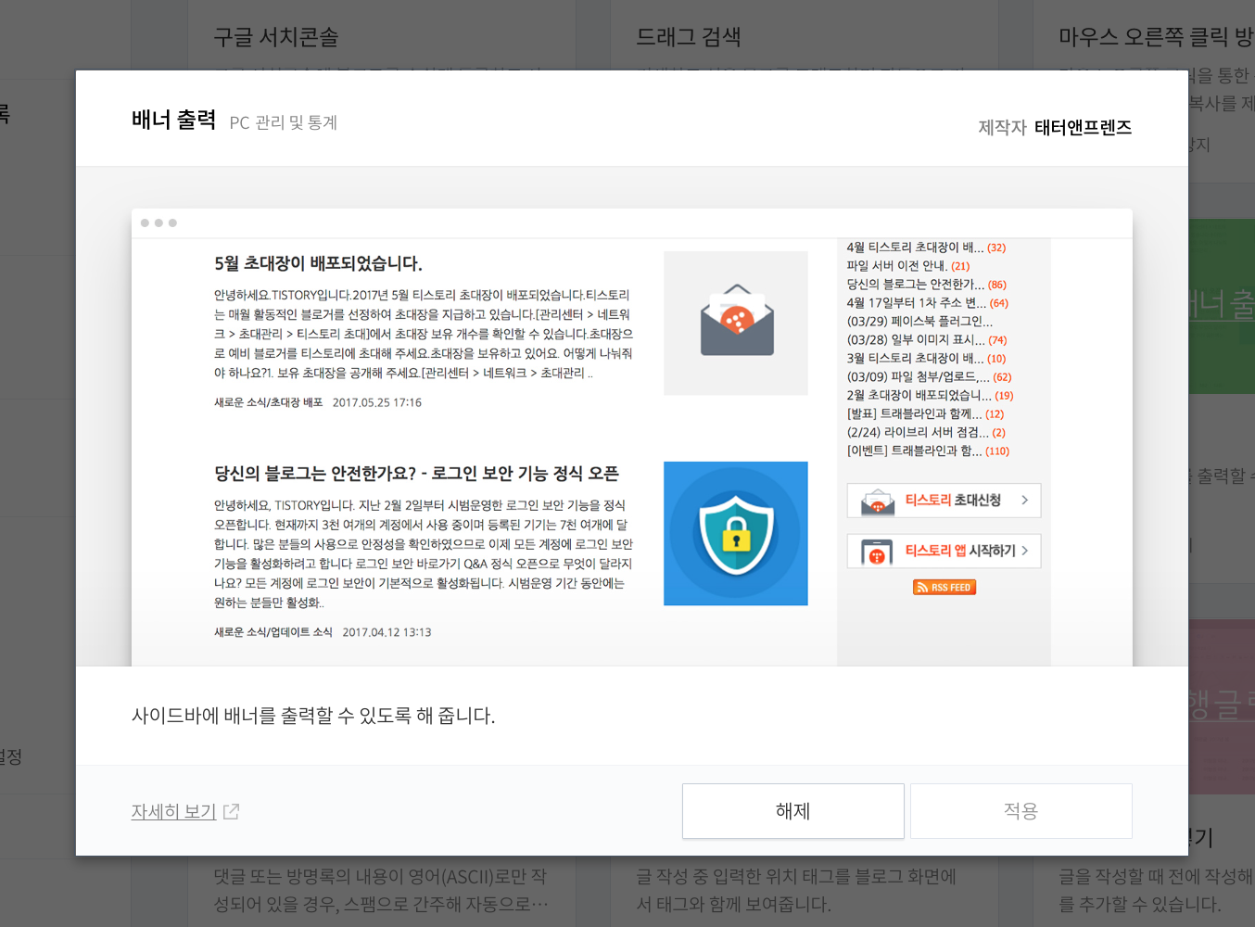Click the external link icon beside 자세히 보기
Viewport: 1255px width, 927px height.
point(231,812)
